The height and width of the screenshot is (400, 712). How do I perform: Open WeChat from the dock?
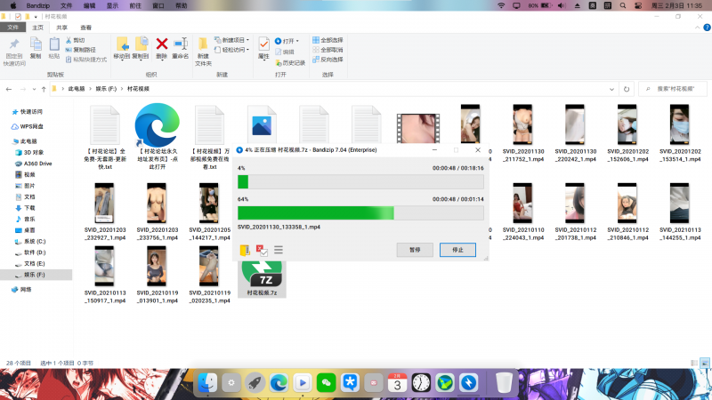(x=326, y=382)
